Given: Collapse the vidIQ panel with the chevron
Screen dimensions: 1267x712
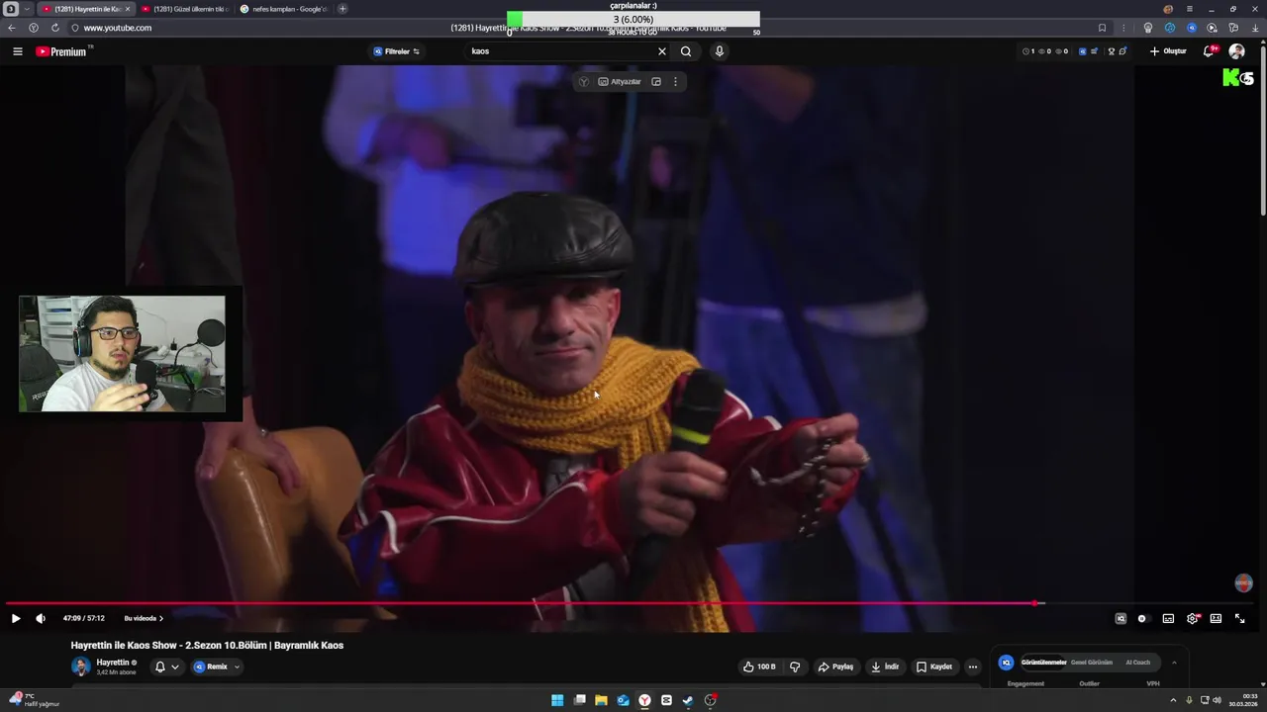Looking at the screenshot, I should 1174,663.
